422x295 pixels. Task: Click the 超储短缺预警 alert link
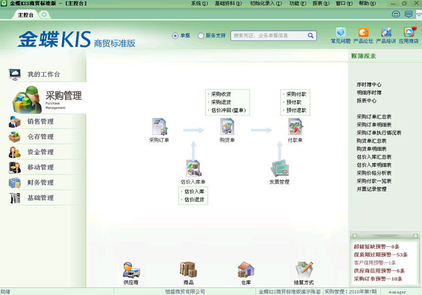tap(376, 247)
